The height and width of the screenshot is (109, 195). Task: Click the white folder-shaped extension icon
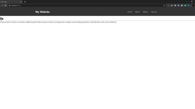[x=182, y=5]
